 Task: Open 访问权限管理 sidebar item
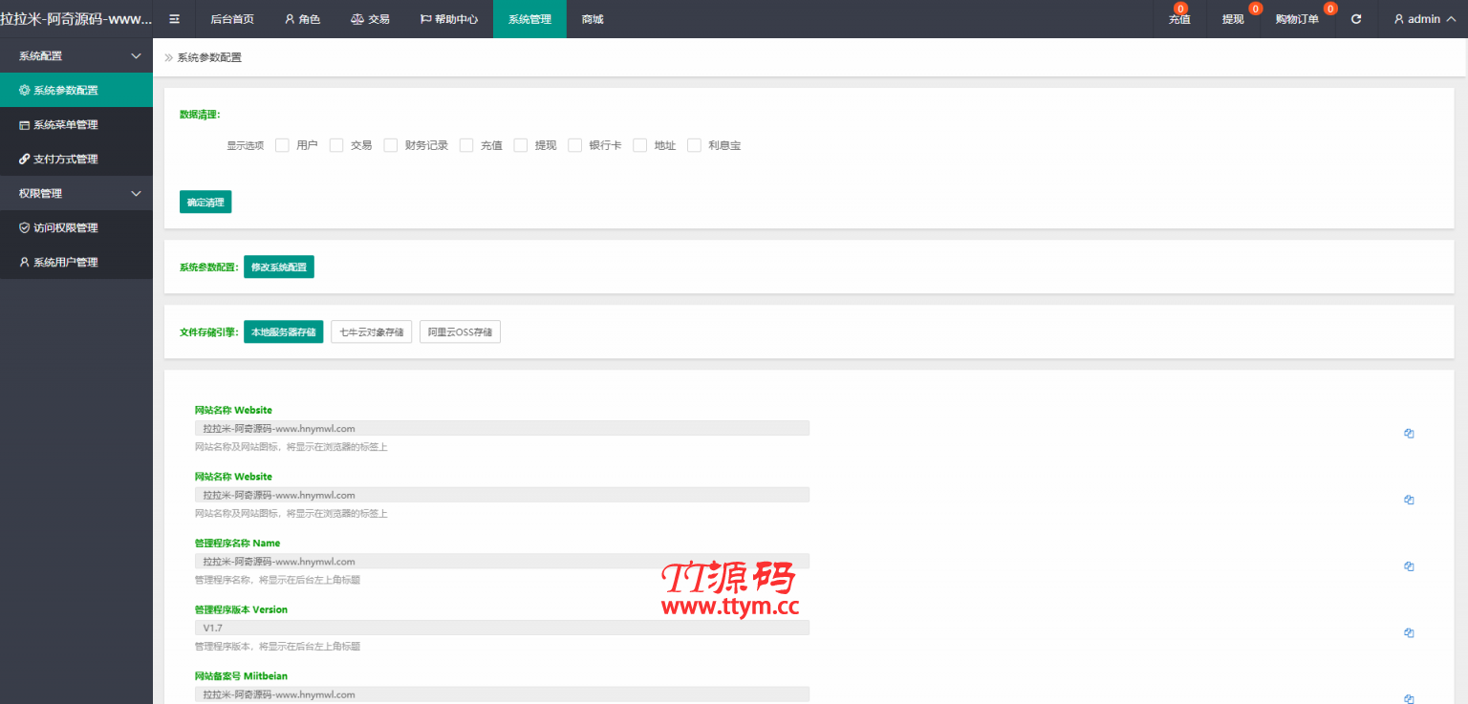tap(76, 228)
